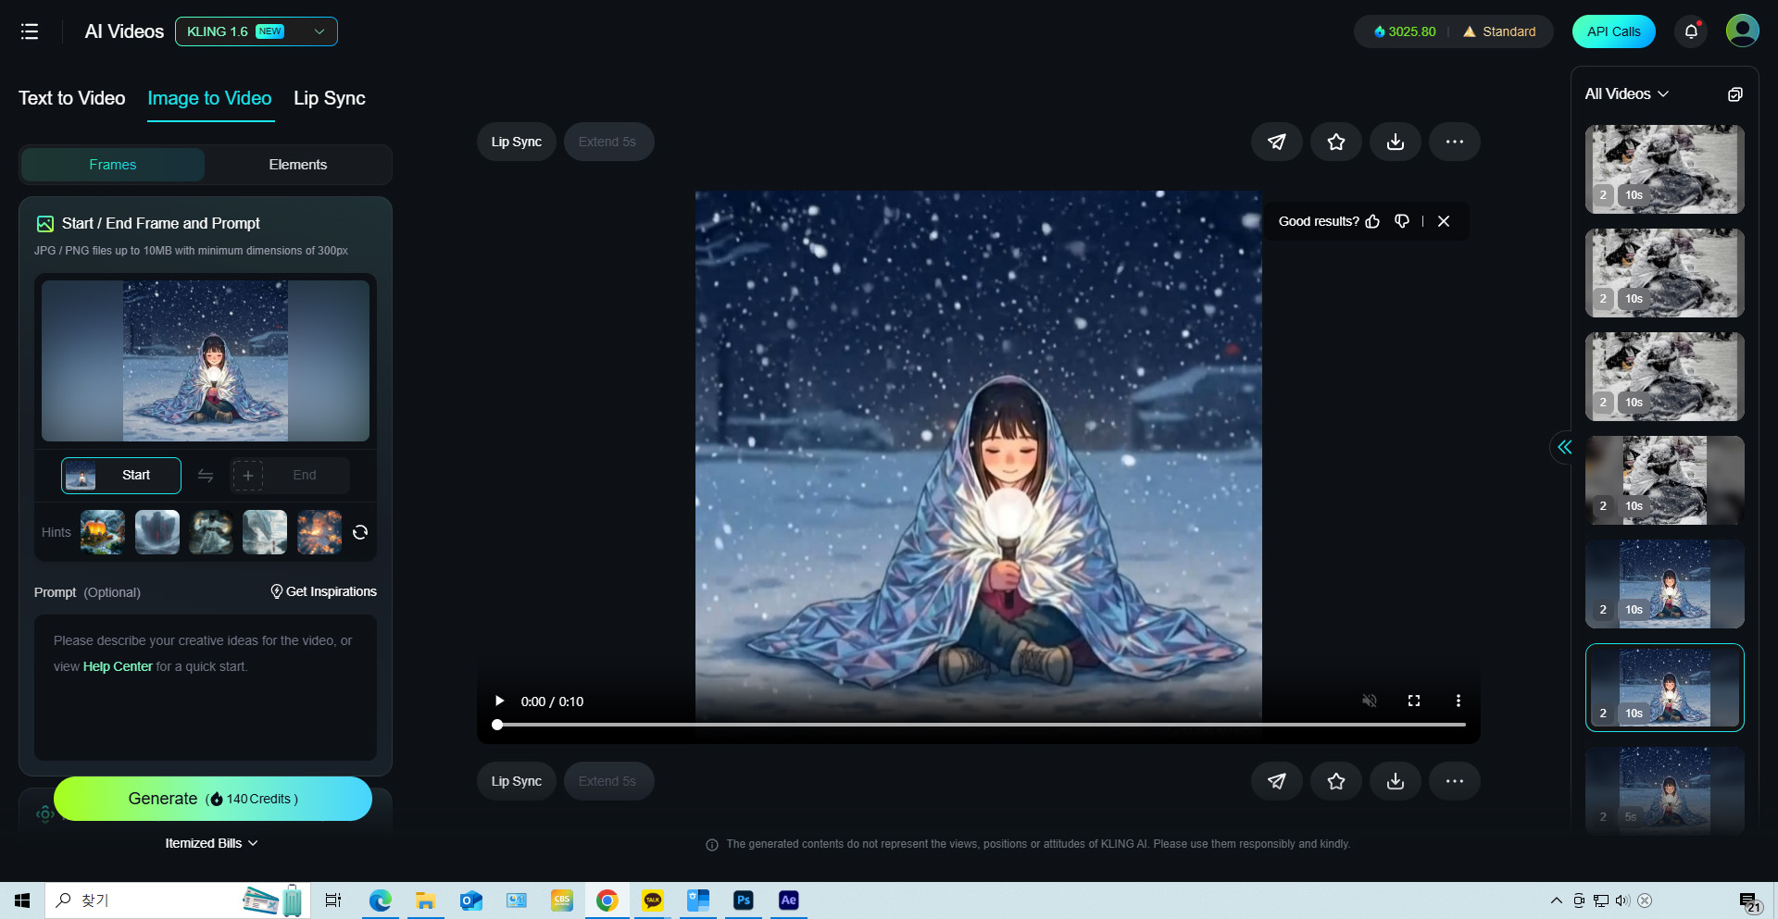Share video using top paper-plane icon
Image resolution: width=1778 pixels, height=919 pixels.
1277,142
